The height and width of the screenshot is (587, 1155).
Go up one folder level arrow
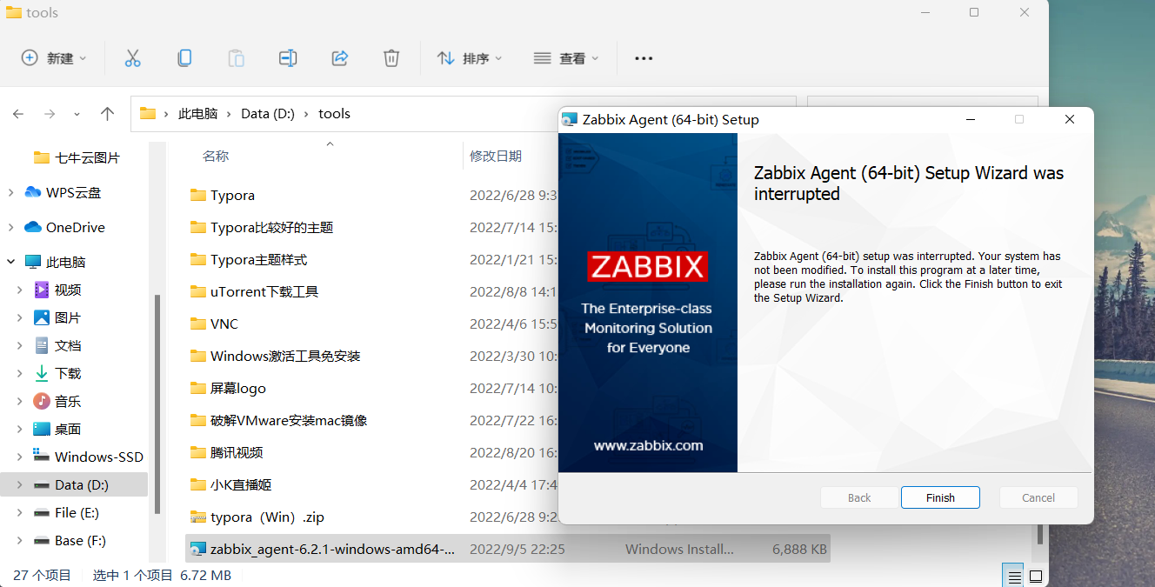[107, 114]
